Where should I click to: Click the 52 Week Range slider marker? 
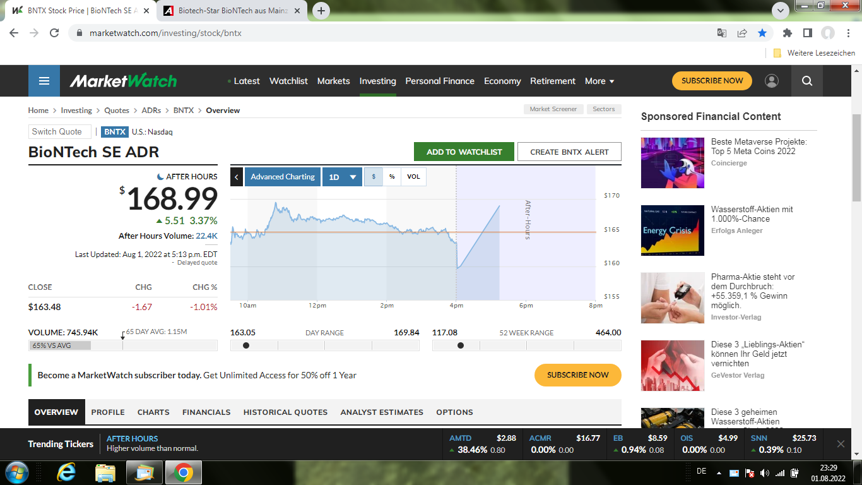[x=461, y=345]
